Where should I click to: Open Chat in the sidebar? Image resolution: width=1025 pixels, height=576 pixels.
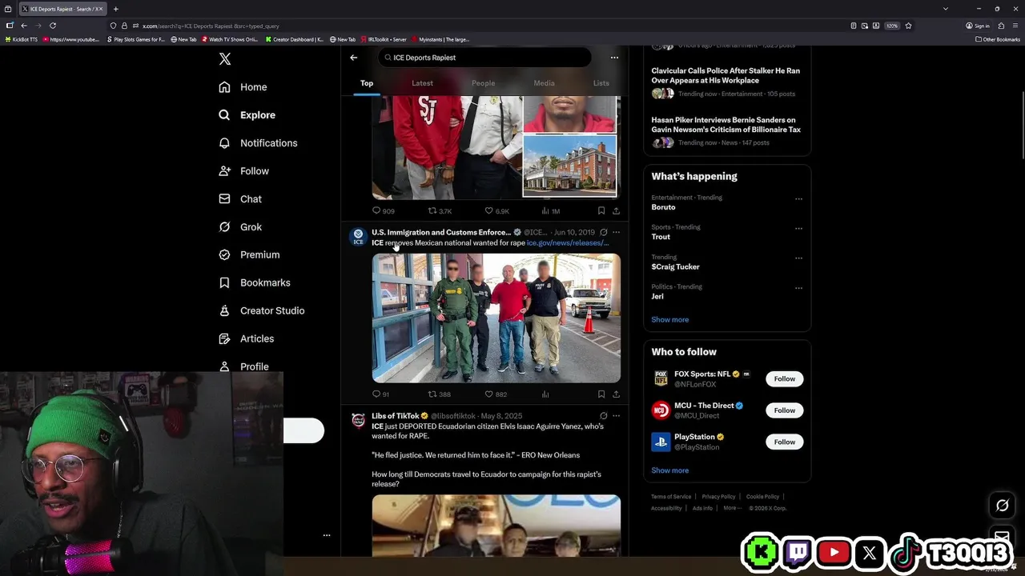click(240, 199)
